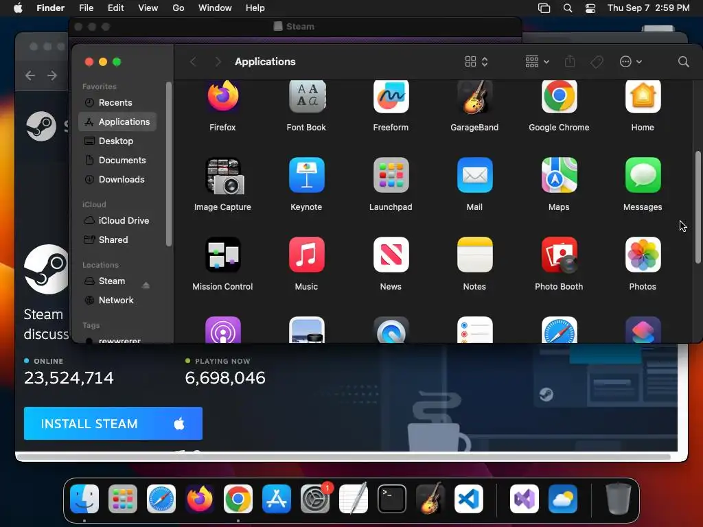This screenshot has height=527, width=703.
Task: Click the Finder search magnifier icon
Action: click(683, 62)
